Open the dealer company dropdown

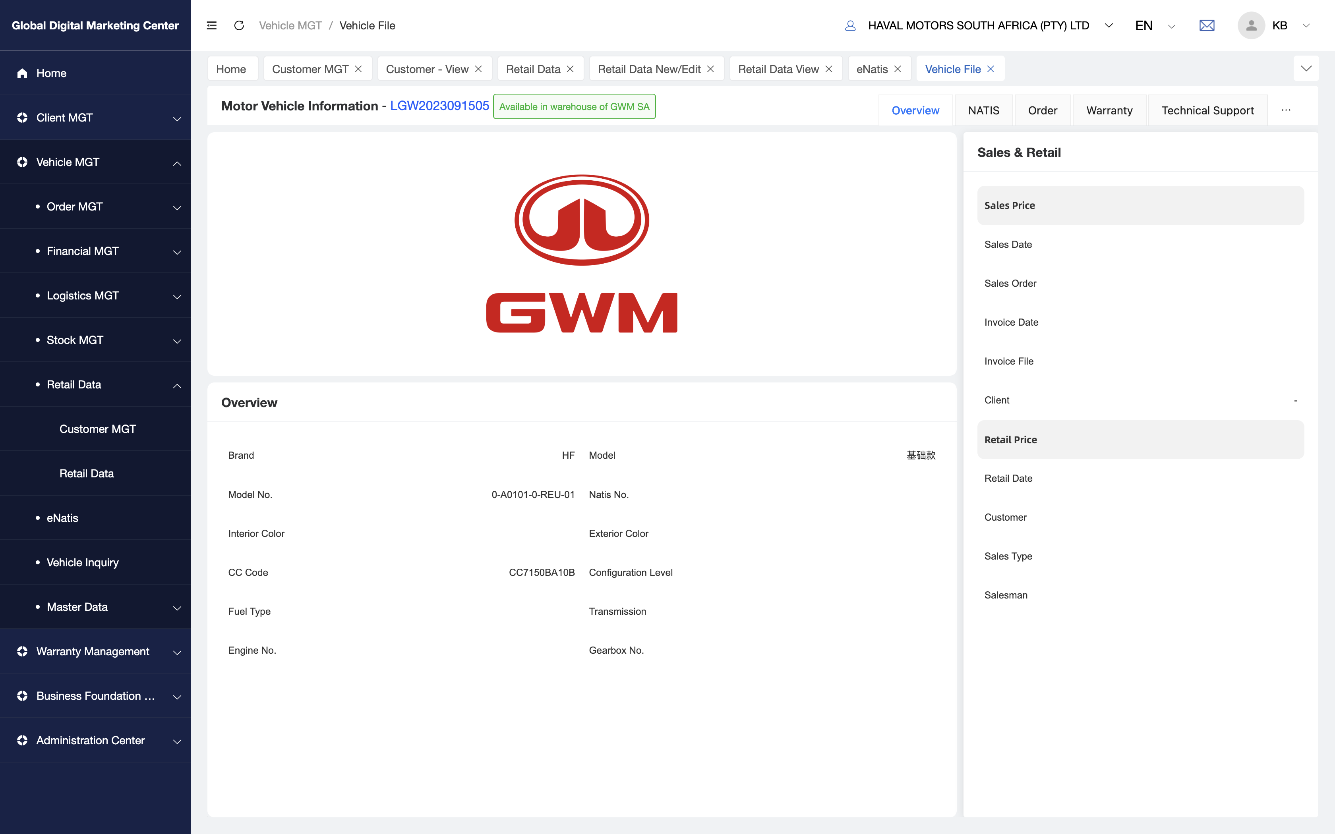click(x=1109, y=25)
